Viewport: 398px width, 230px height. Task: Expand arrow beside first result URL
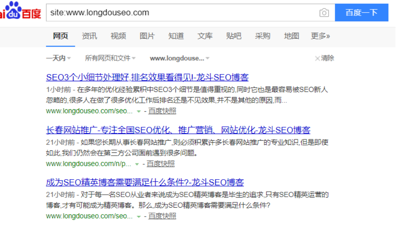139,112
